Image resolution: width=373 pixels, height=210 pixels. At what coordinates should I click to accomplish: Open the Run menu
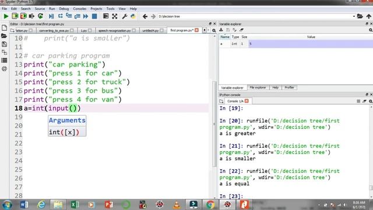tap(52, 9)
